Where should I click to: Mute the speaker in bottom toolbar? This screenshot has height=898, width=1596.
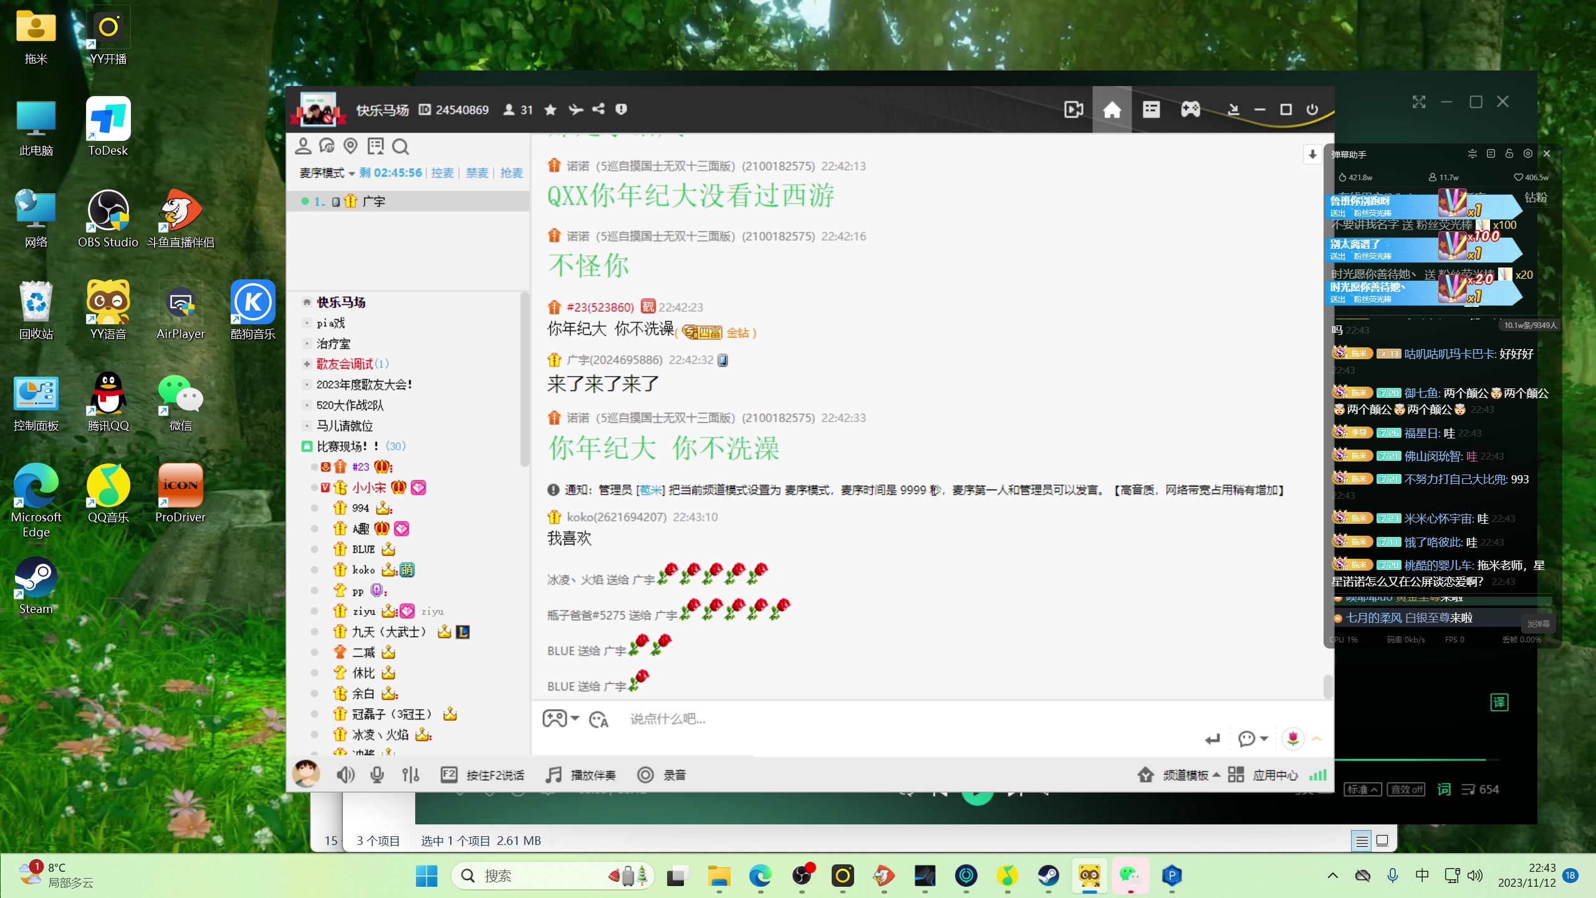[x=345, y=775]
